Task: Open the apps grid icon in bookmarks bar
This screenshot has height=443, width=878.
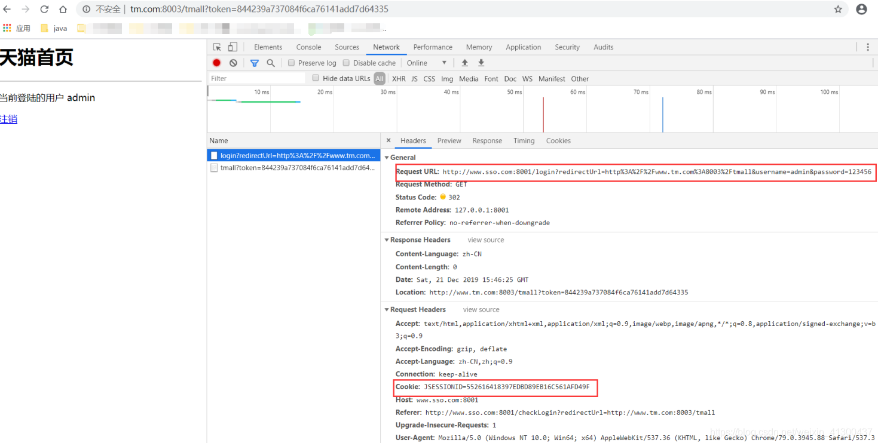Action: click(7, 28)
